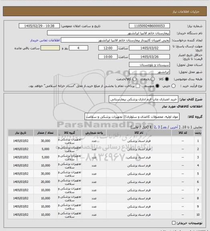
Task: Click the goods group field
Action: coord(132,117)
